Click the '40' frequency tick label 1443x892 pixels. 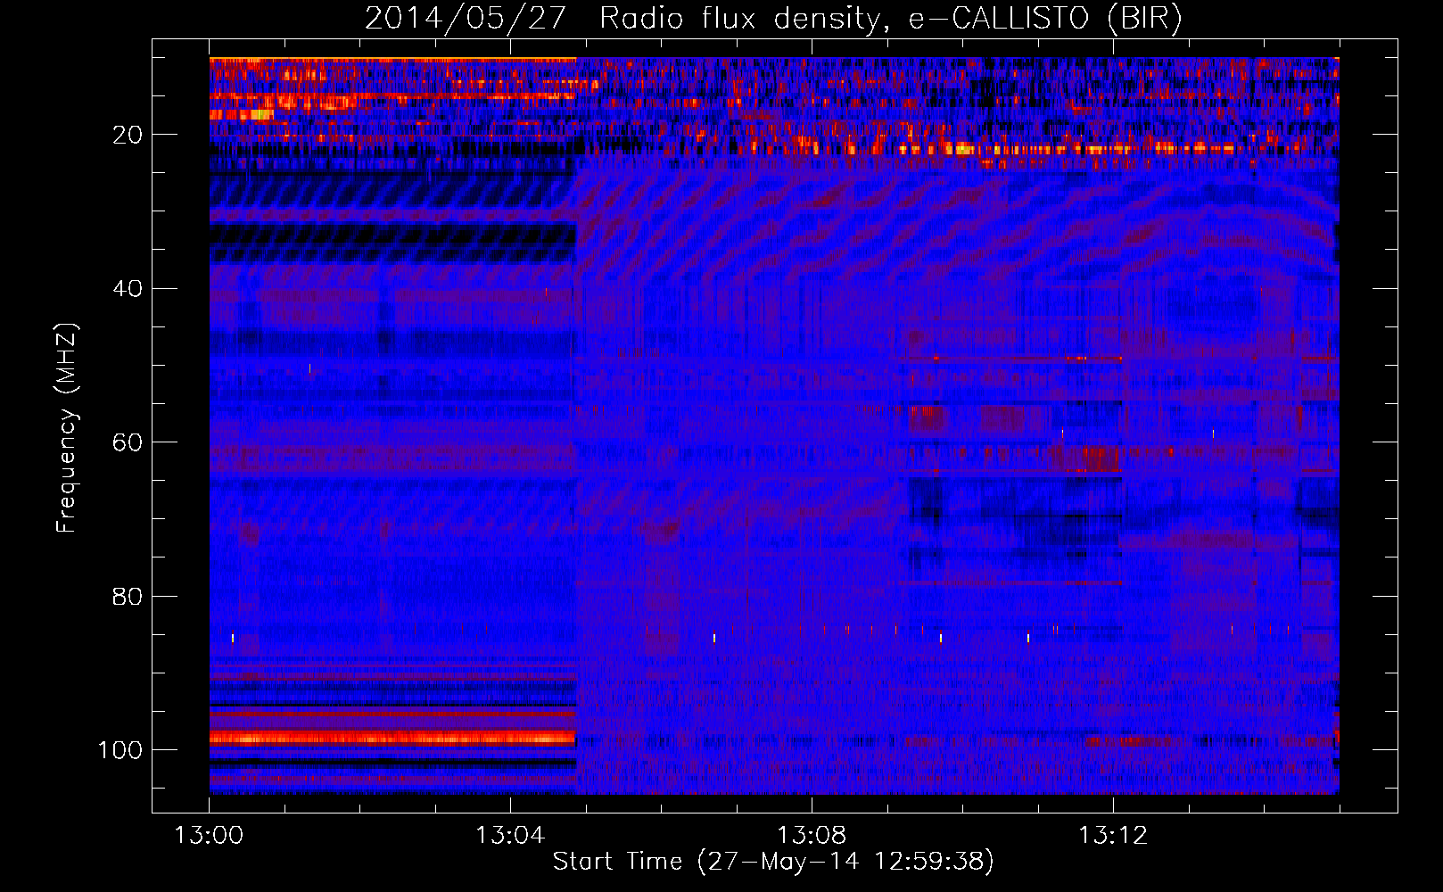tap(128, 289)
